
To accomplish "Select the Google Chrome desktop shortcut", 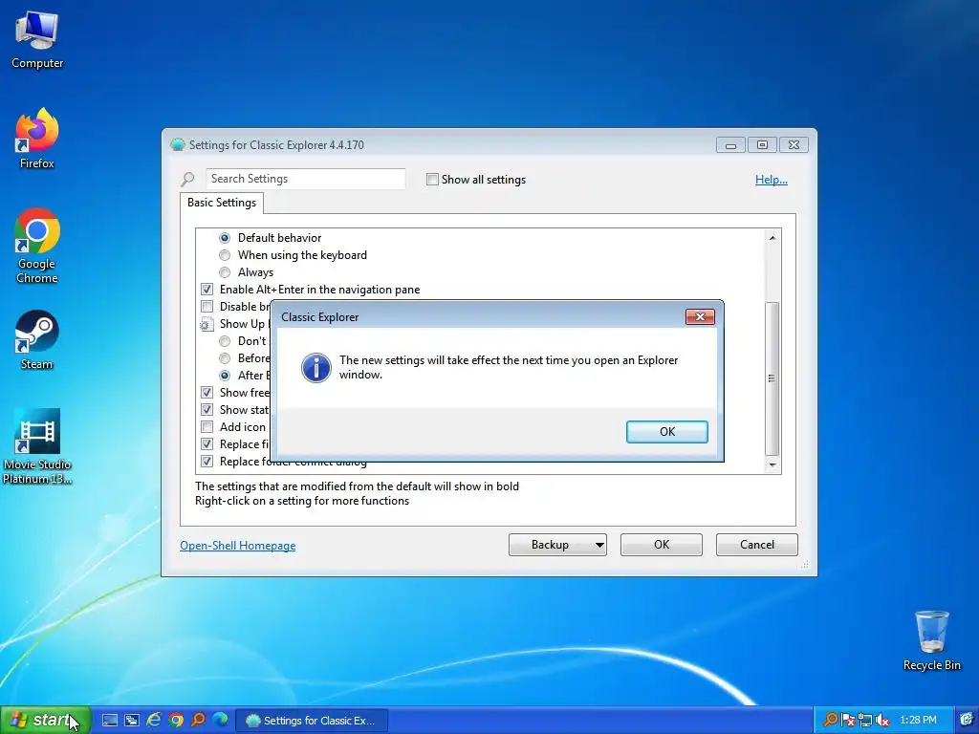I will (x=37, y=246).
